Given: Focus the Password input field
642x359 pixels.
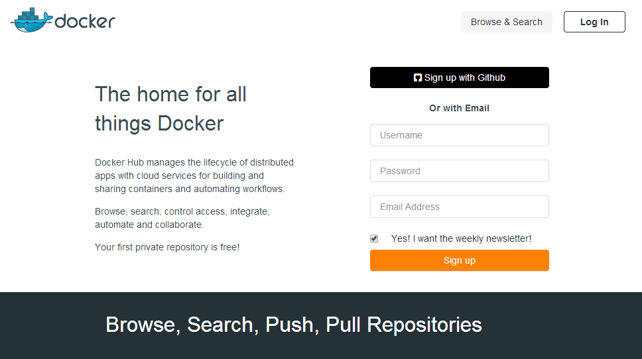Looking at the screenshot, I should [x=460, y=171].
